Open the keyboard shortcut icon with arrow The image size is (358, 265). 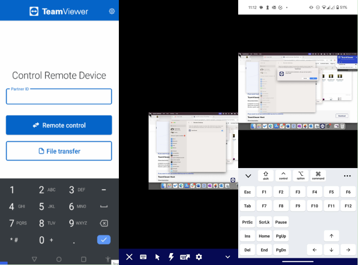185,257
